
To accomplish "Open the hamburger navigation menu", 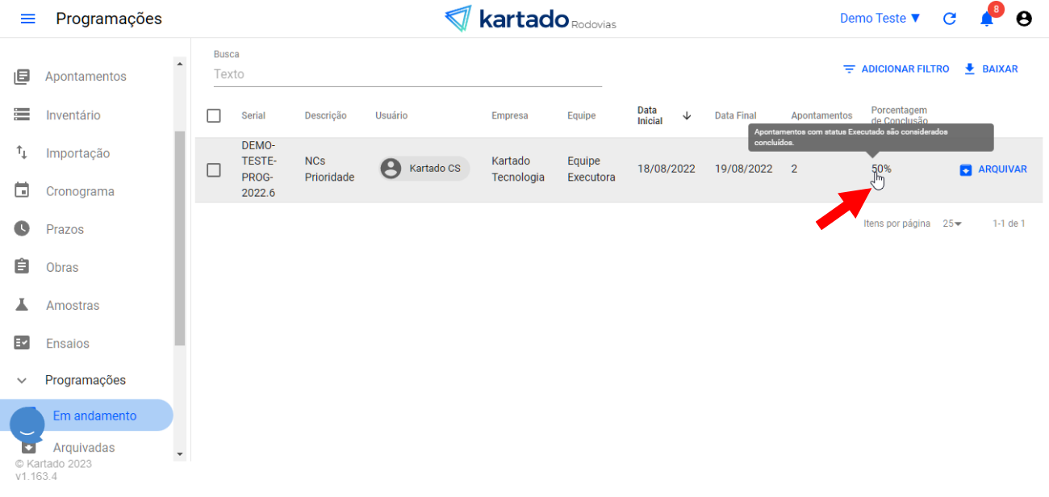I will (x=27, y=19).
